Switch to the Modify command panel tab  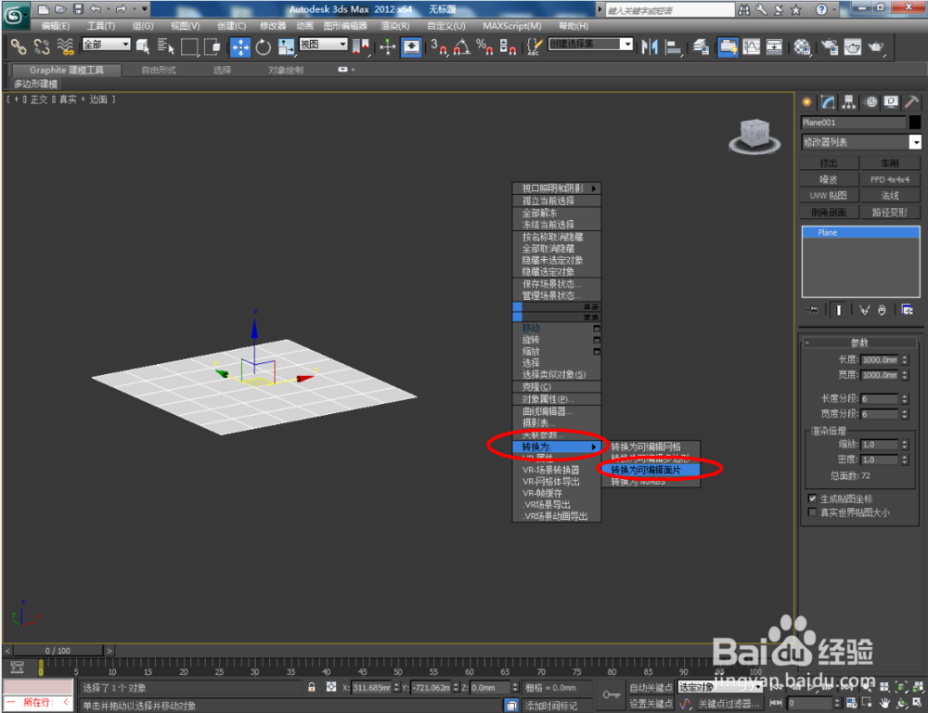tap(828, 102)
